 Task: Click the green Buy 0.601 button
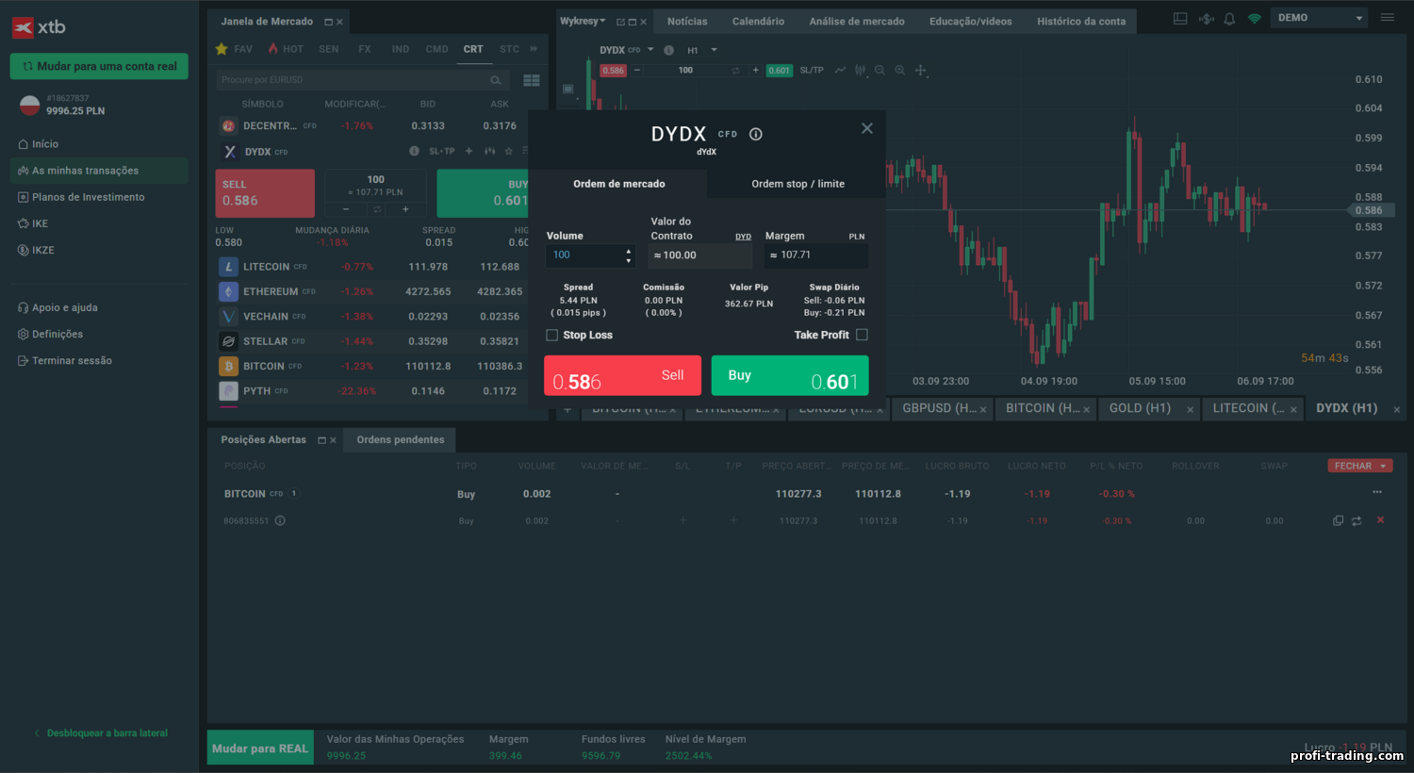coord(790,375)
